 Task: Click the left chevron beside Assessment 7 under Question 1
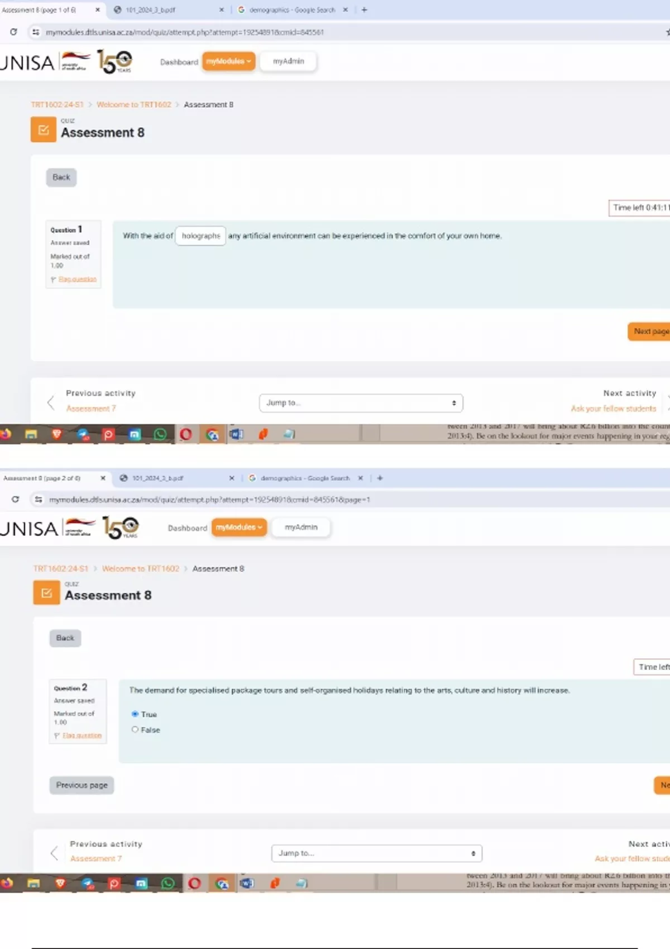click(51, 402)
